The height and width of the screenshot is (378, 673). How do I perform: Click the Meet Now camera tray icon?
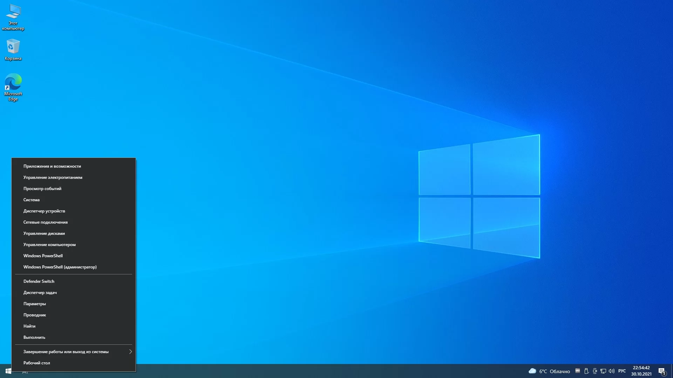595,371
